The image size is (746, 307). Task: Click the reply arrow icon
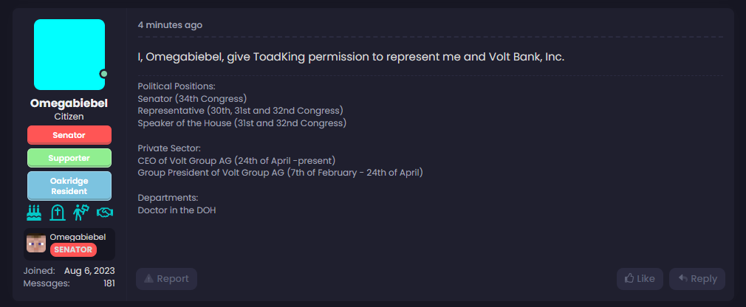[x=682, y=279]
